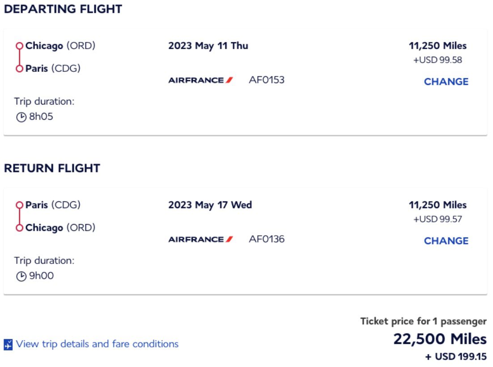Click the 2023 May 11 departure date
The image size is (493, 367).
pyautogui.click(x=208, y=46)
